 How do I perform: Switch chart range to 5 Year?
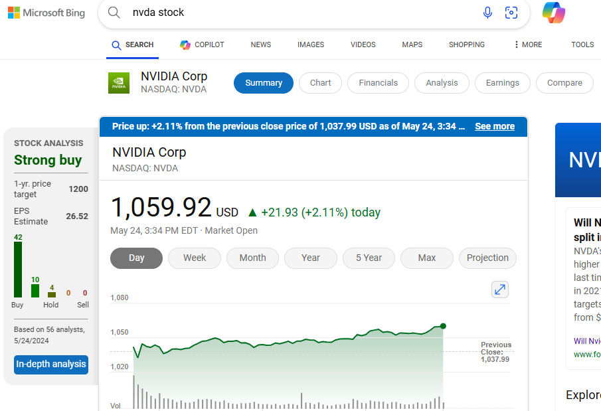click(369, 258)
